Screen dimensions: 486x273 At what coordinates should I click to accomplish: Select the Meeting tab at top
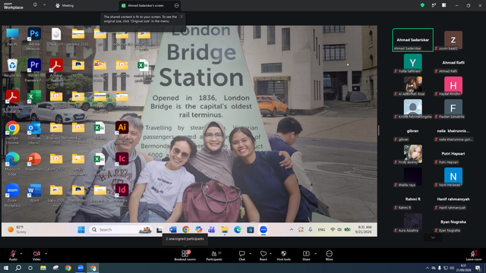click(x=65, y=5)
